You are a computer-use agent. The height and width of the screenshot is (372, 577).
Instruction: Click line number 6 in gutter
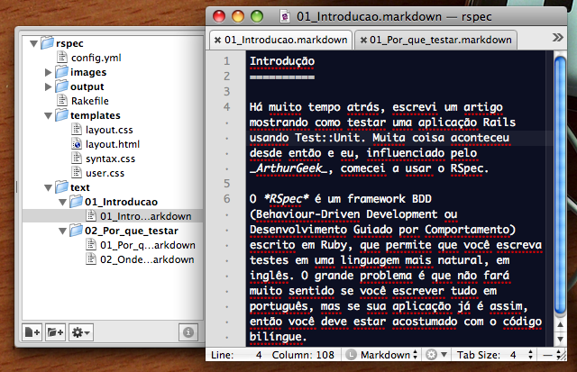[227, 199]
